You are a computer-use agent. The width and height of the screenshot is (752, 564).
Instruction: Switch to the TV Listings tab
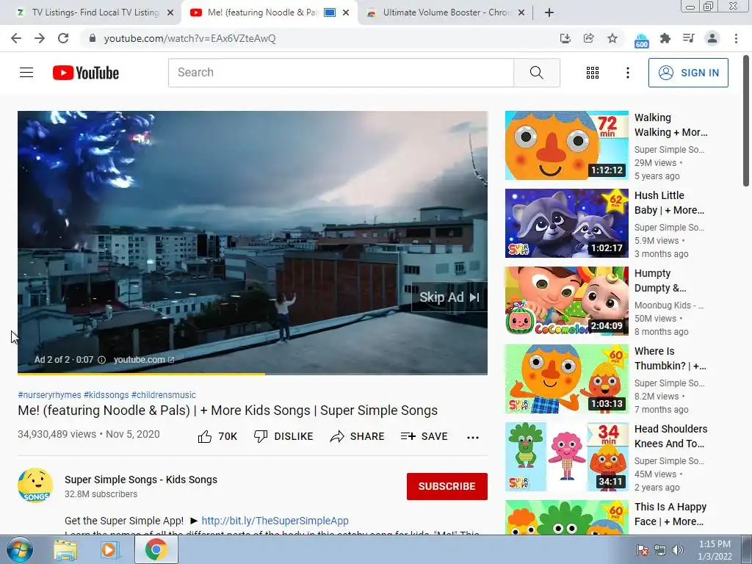click(91, 12)
